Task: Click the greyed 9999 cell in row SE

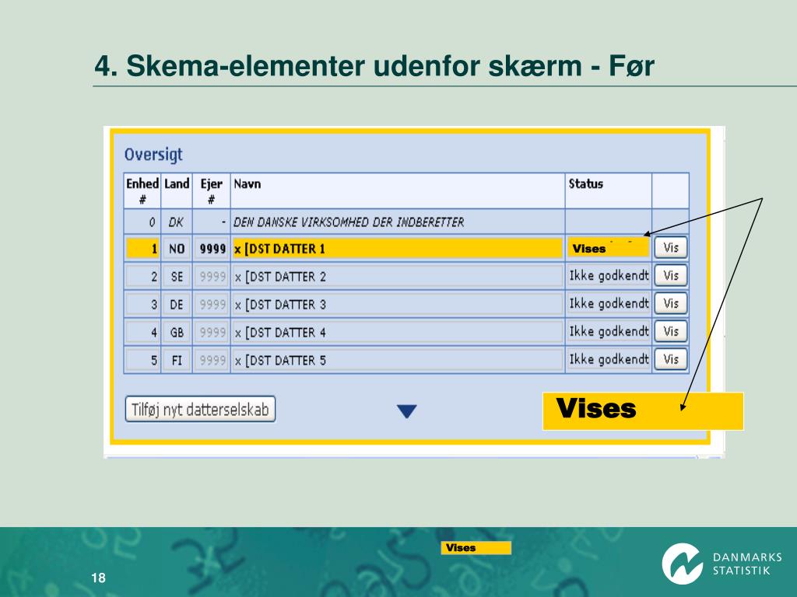Action: (x=212, y=276)
